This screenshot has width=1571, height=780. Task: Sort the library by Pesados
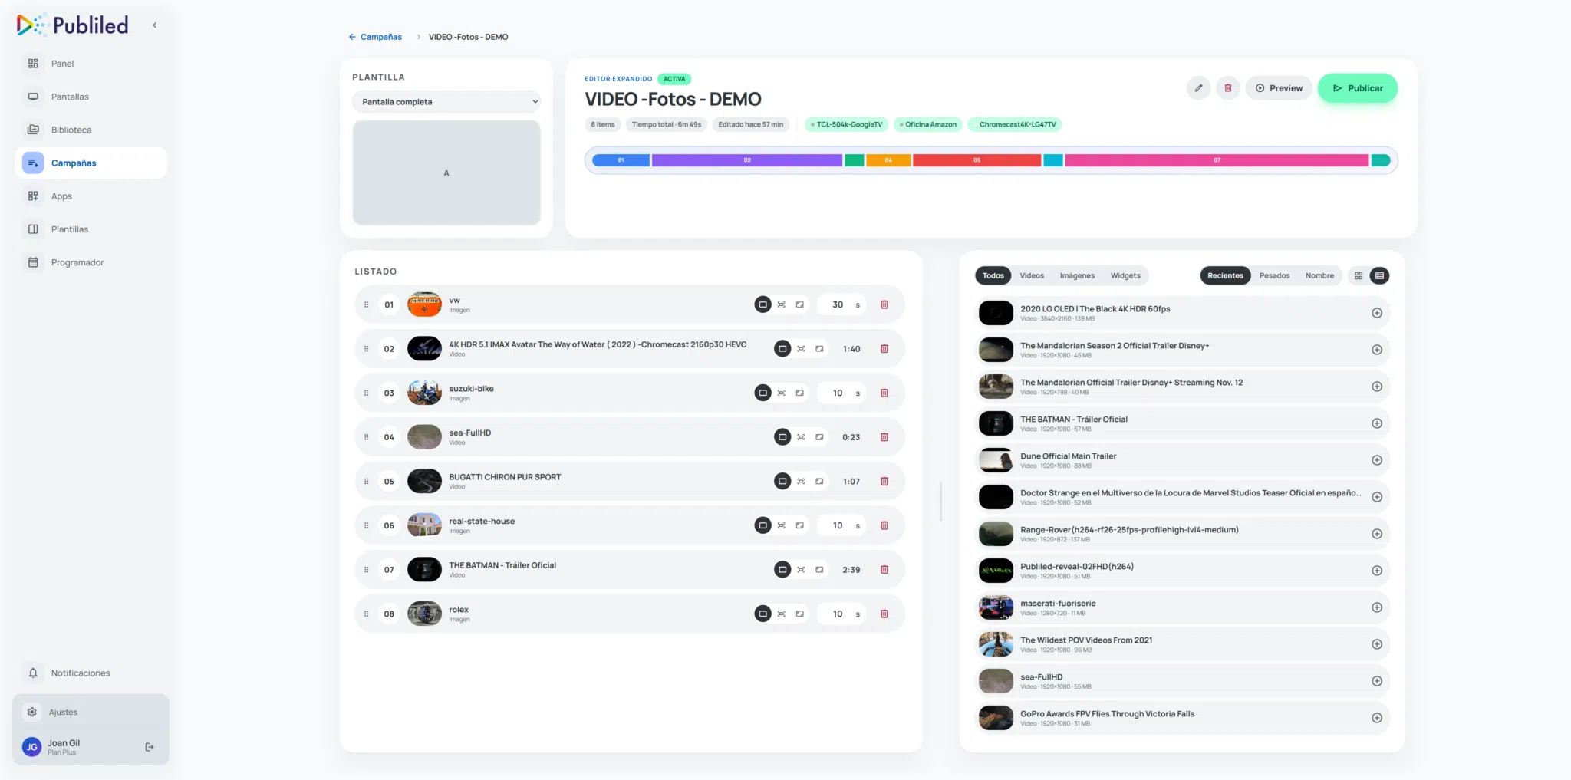(1274, 275)
